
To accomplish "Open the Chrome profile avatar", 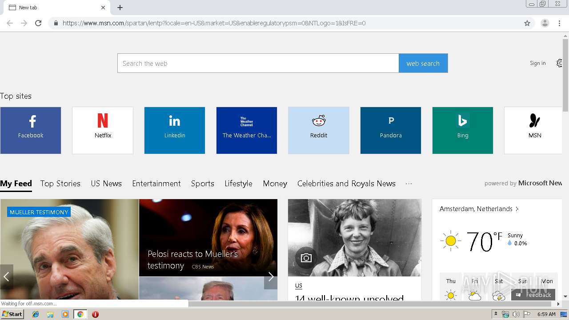I will 545,23.
